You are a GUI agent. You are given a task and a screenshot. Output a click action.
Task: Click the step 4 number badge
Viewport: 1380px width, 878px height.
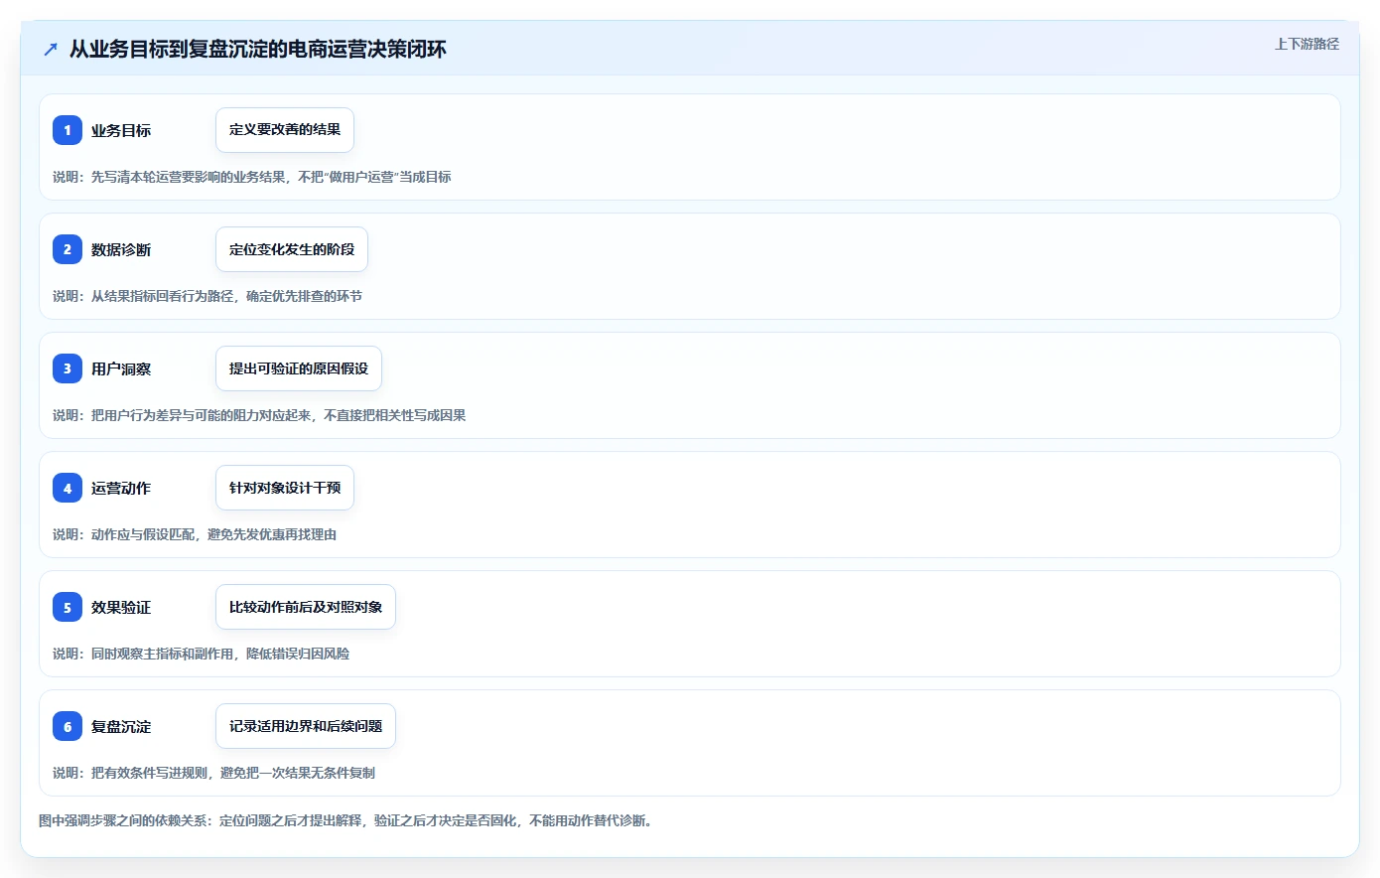coord(68,488)
